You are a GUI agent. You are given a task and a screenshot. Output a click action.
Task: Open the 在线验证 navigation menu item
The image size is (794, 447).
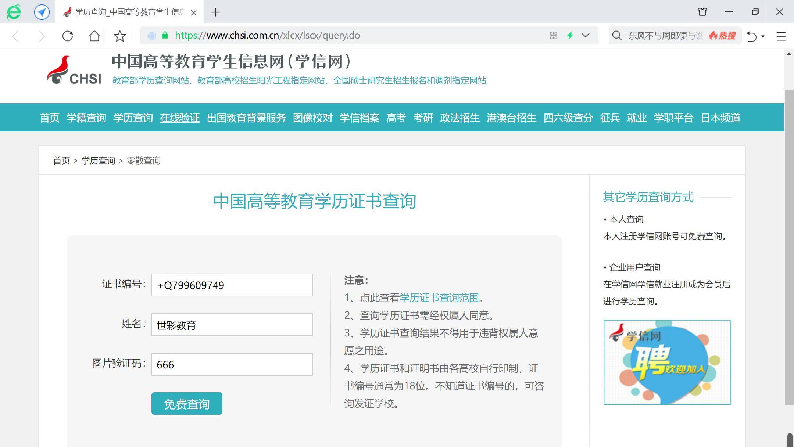[x=179, y=118]
